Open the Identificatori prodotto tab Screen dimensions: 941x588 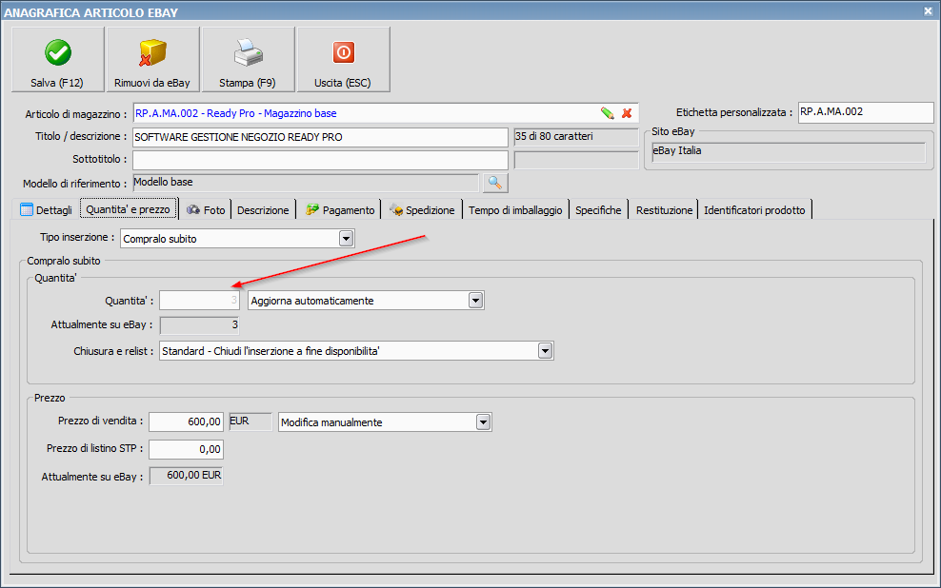(x=754, y=209)
